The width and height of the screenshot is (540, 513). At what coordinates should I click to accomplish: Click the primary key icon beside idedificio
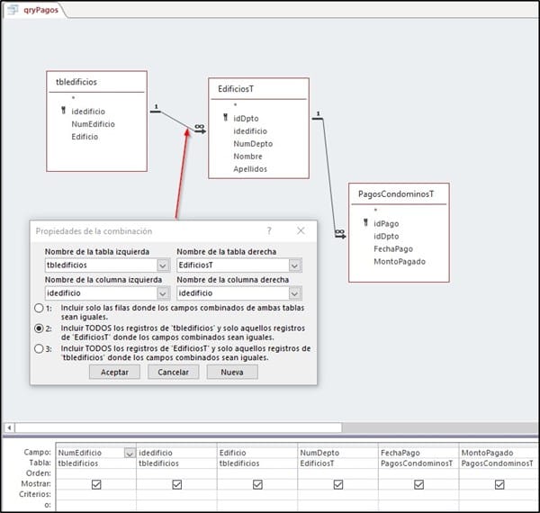62,111
